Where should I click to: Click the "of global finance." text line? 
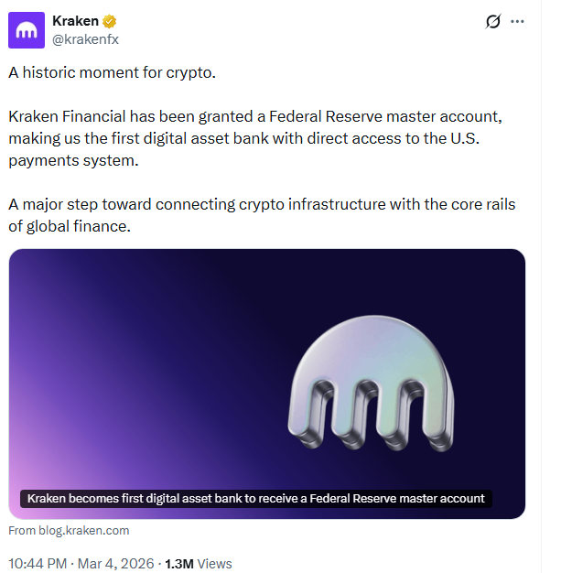tap(70, 226)
